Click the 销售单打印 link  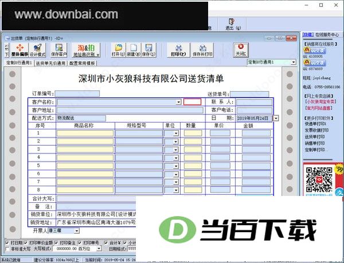[315, 143]
